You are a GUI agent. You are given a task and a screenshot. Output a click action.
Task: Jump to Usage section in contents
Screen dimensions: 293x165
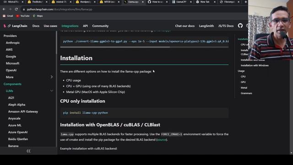pyautogui.click(x=241, y=71)
